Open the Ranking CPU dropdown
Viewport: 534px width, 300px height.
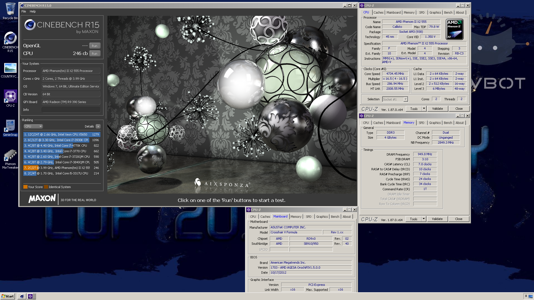coord(33,126)
